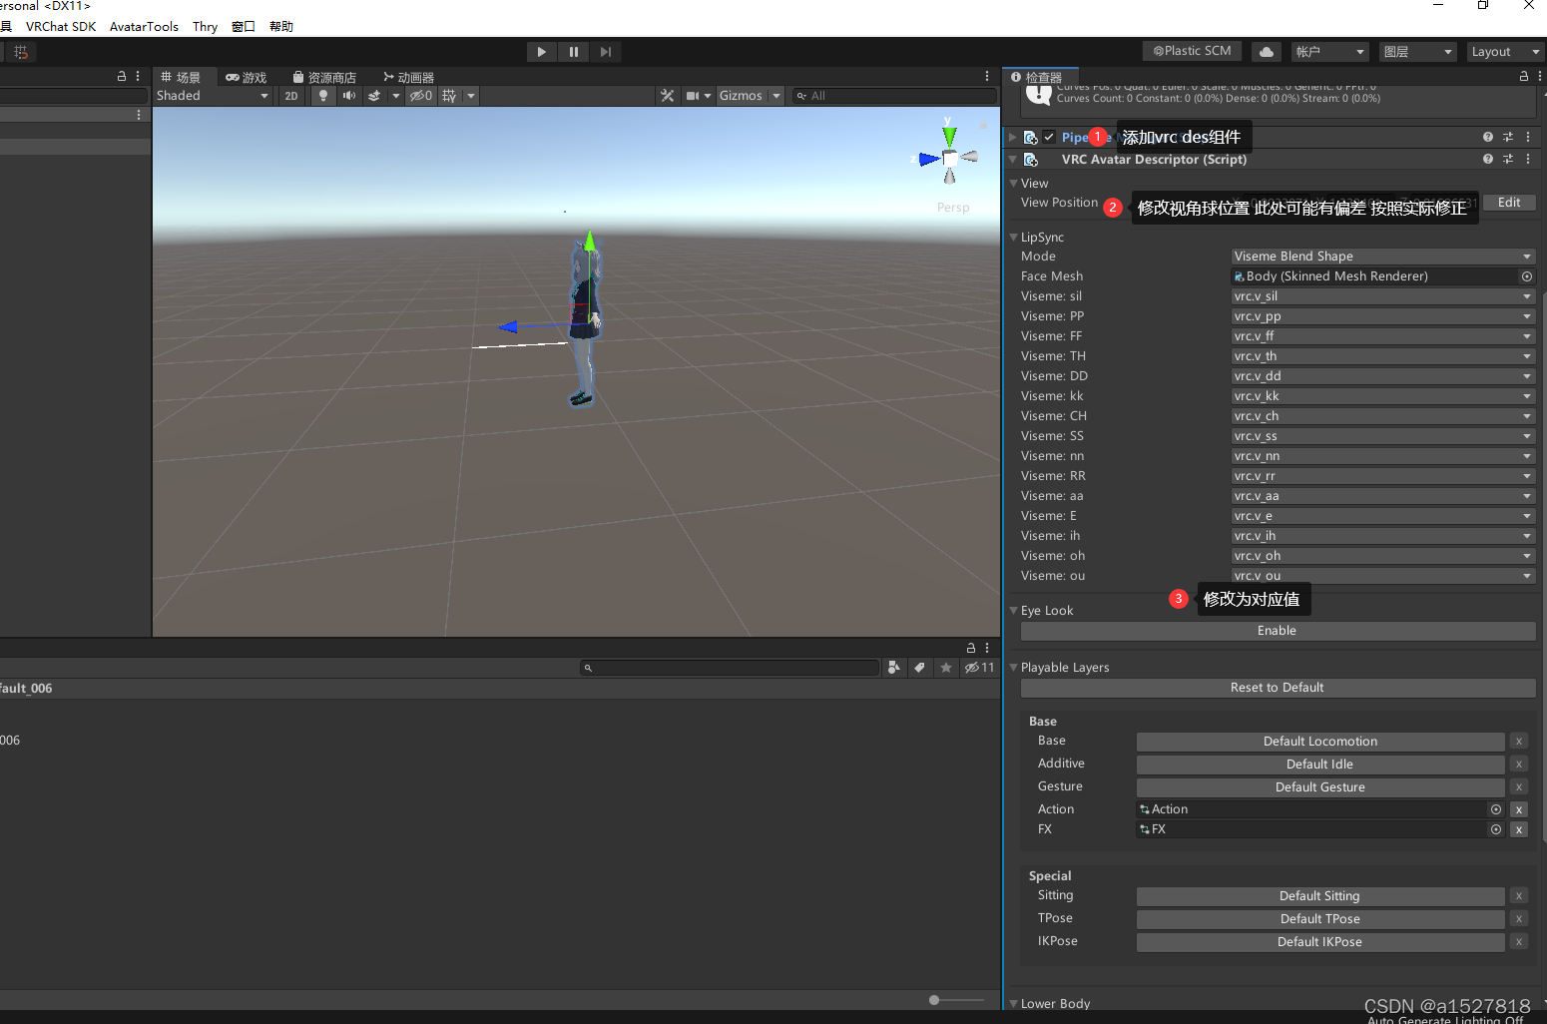The height and width of the screenshot is (1024, 1547).
Task: Open the Scene view's more options menu
Action: pyautogui.click(x=987, y=77)
